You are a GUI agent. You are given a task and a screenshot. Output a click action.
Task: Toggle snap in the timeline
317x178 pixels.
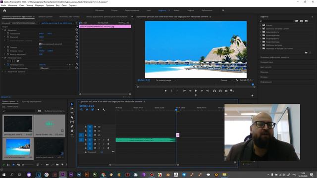point(87,110)
